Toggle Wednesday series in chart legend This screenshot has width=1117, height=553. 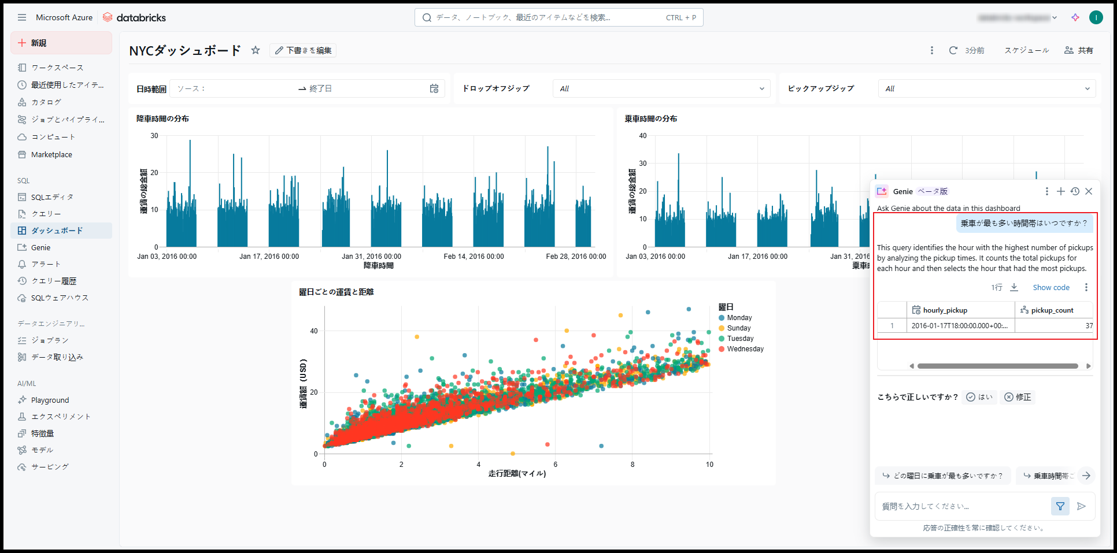[x=745, y=349]
